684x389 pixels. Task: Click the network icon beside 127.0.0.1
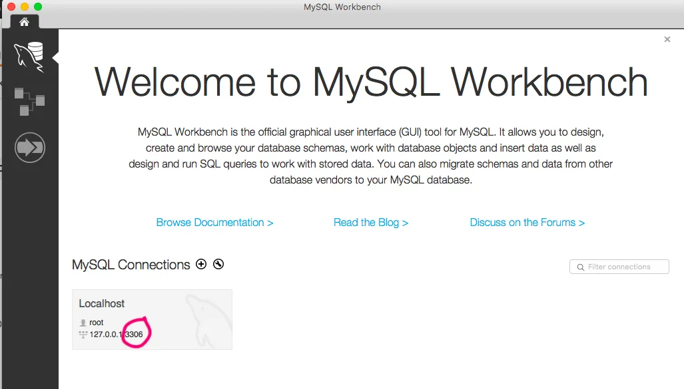click(x=83, y=334)
